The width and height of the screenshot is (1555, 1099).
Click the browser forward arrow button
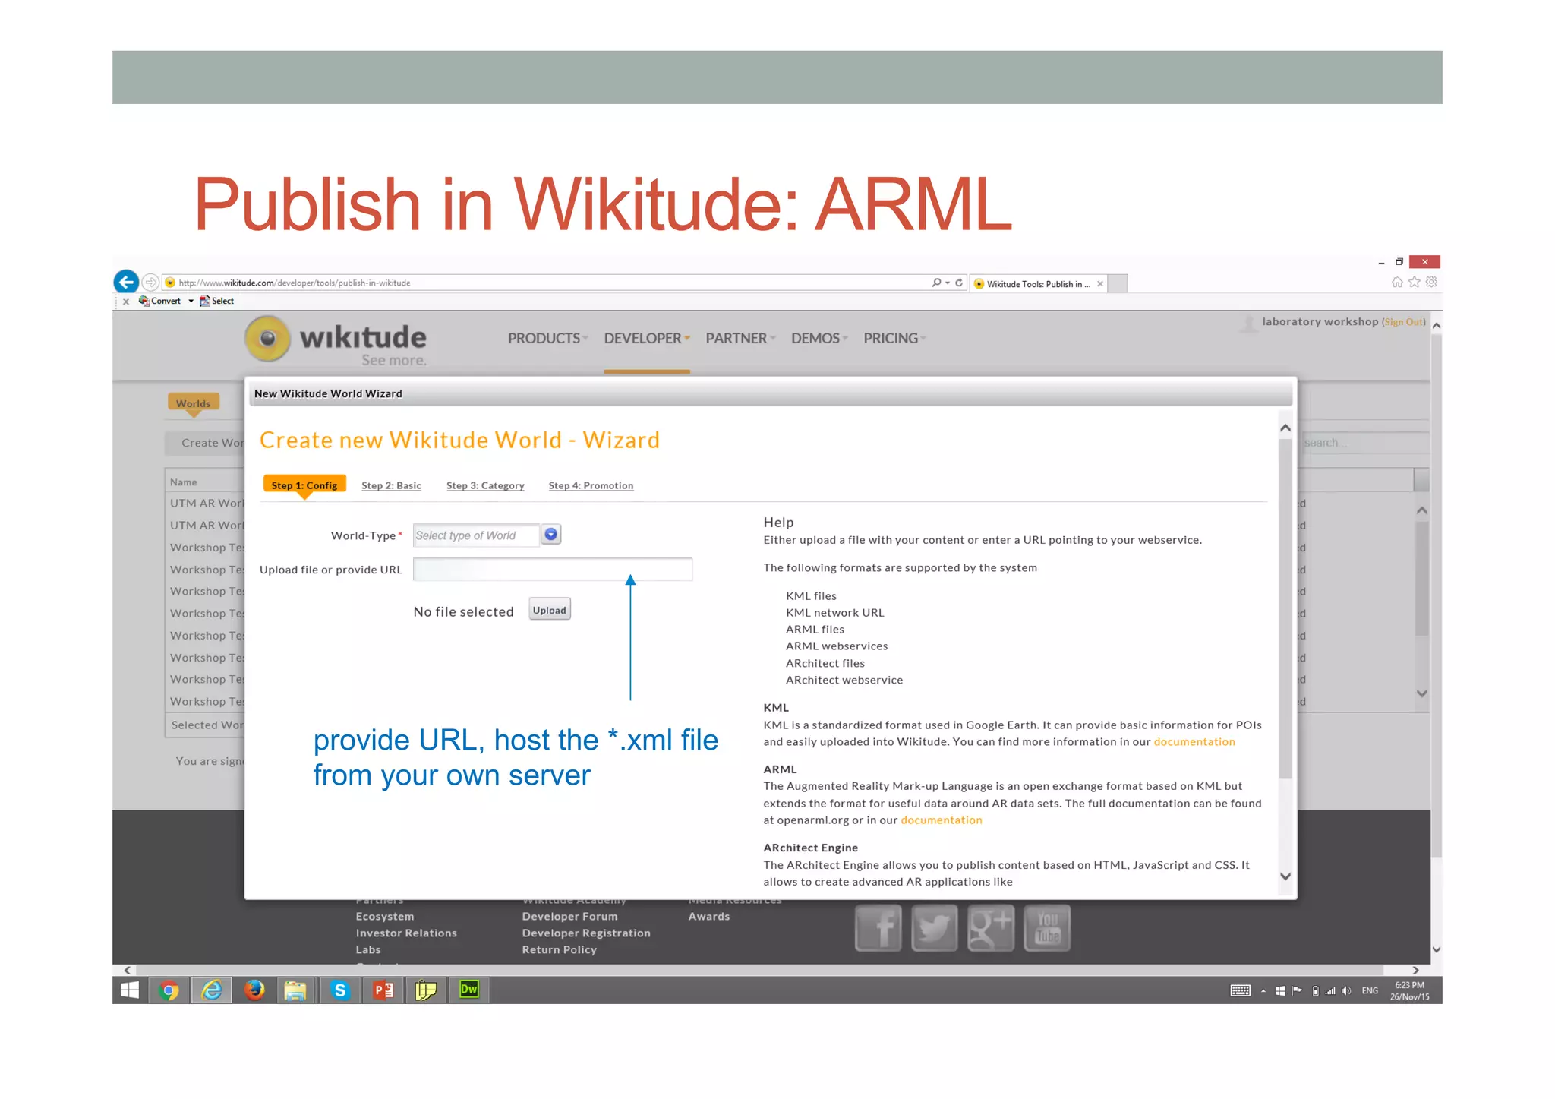click(150, 283)
